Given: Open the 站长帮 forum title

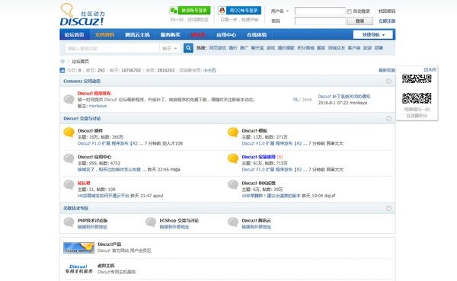Looking at the screenshot, I should click(x=84, y=183).
